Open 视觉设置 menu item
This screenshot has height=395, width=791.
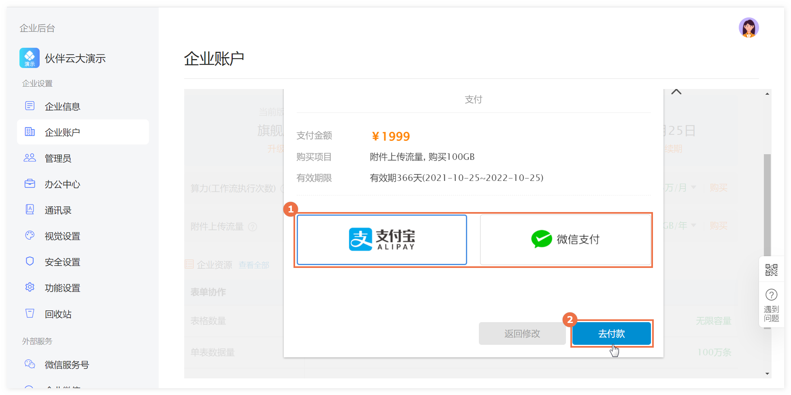[x=83, y=236]
